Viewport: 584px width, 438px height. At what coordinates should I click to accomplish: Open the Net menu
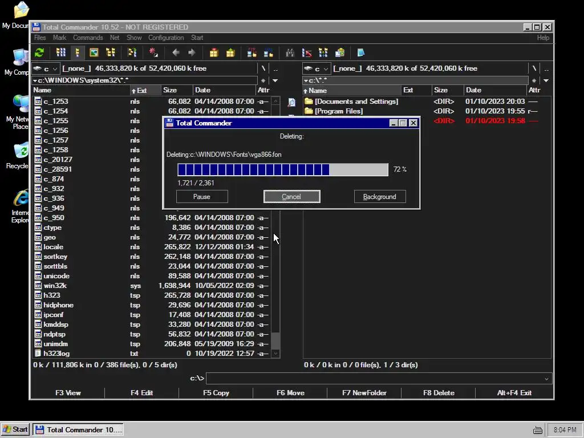click(x=115, y=38)
